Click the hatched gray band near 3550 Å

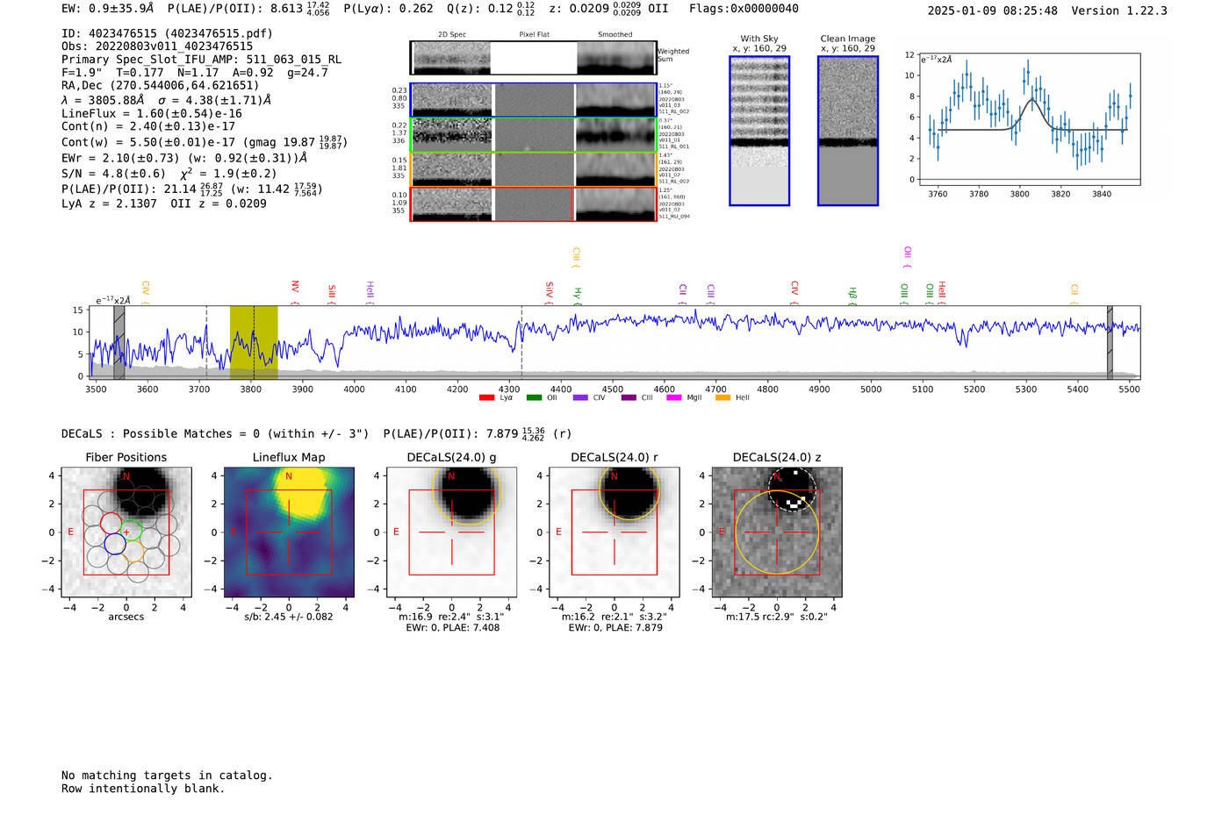click(x=119, y=343)
